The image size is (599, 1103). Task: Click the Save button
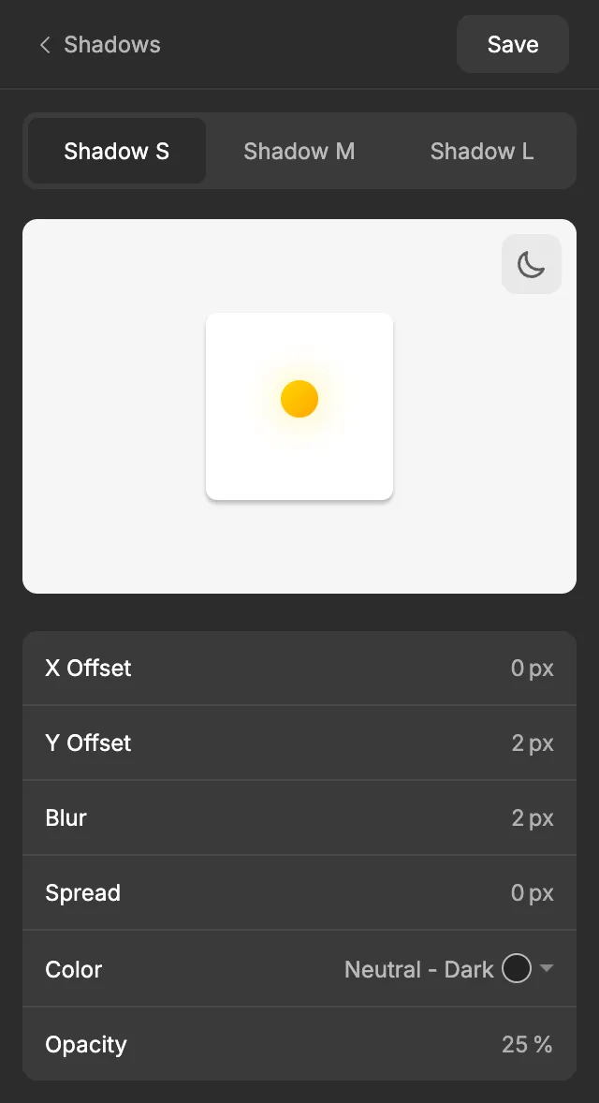pos(513,44)
